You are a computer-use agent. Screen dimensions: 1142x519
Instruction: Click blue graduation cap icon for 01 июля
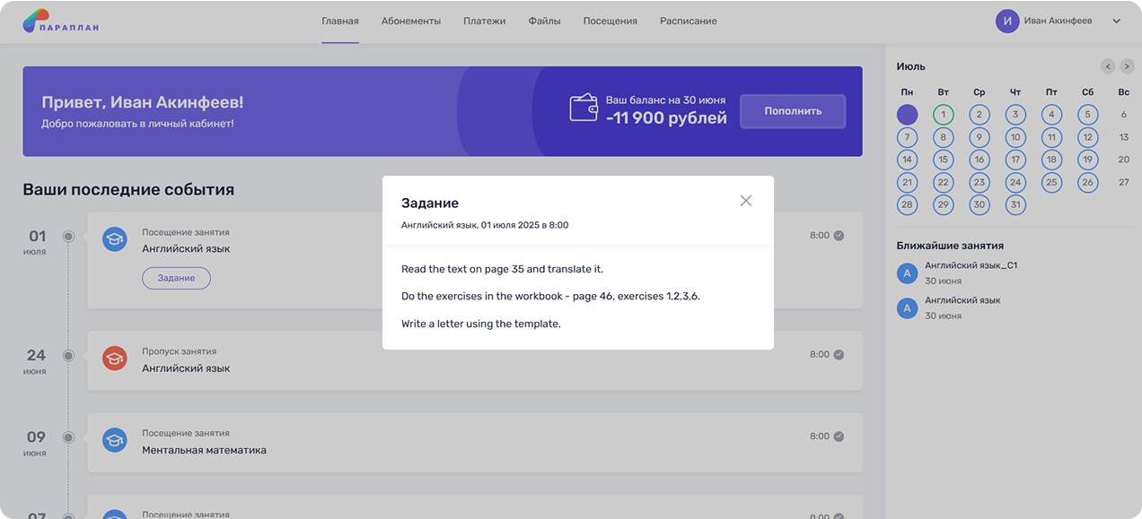click(114, 238)
